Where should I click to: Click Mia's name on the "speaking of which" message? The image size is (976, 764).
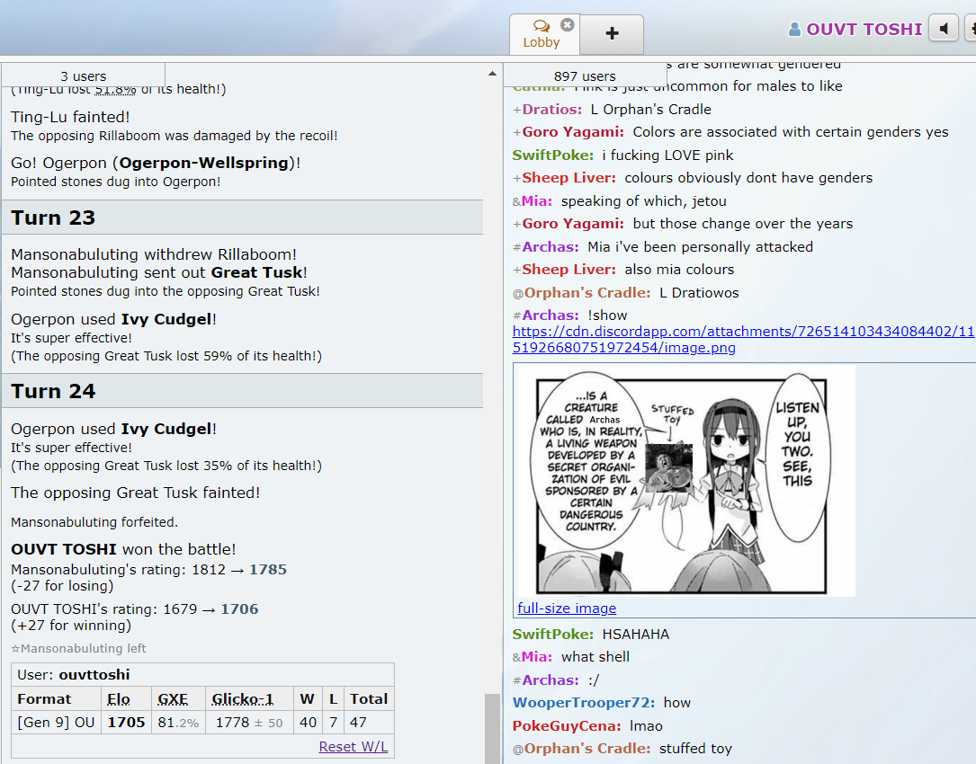pyautogui.click(x=536, y=201)
